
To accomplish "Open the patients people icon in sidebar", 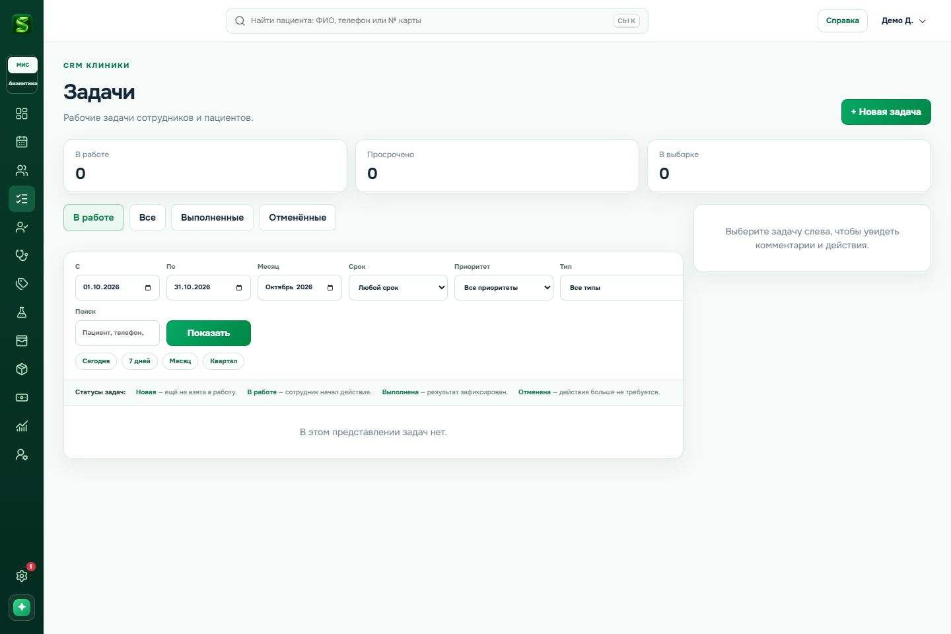I will coord(22,170).
